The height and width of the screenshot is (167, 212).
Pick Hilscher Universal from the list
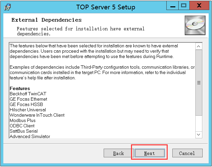[x=28, y=110]
